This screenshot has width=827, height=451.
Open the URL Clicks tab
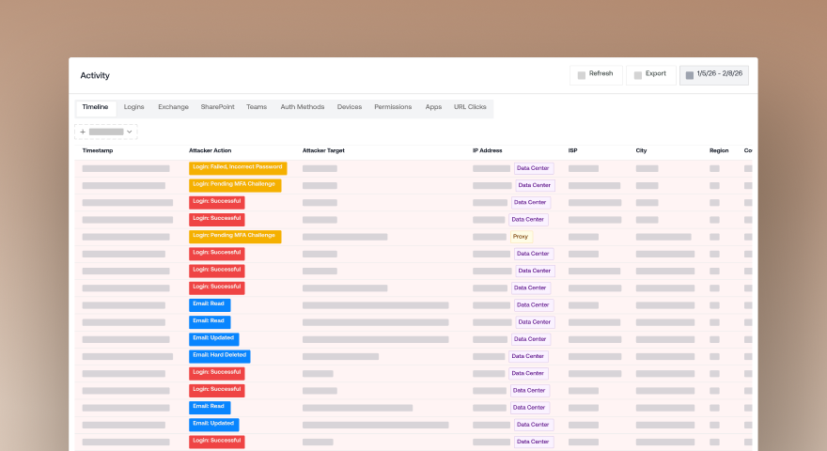click(470, 107)
